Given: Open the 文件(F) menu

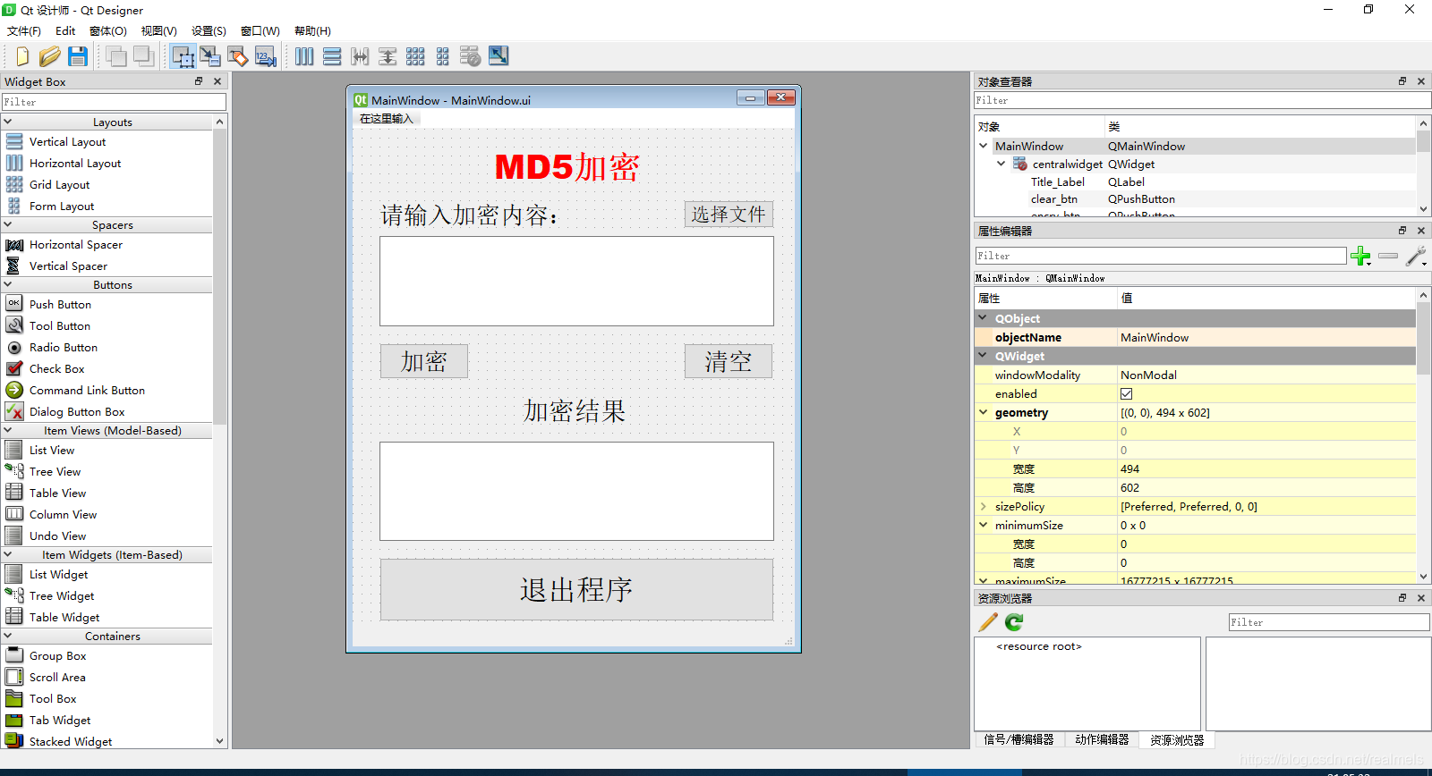Looking at the screenshot, I should (24, 30).
